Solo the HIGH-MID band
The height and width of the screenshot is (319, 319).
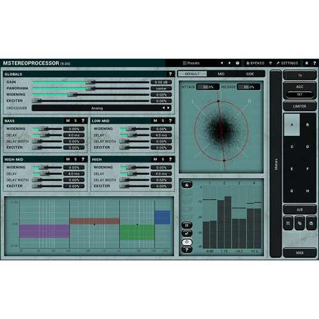click(75, 159)
